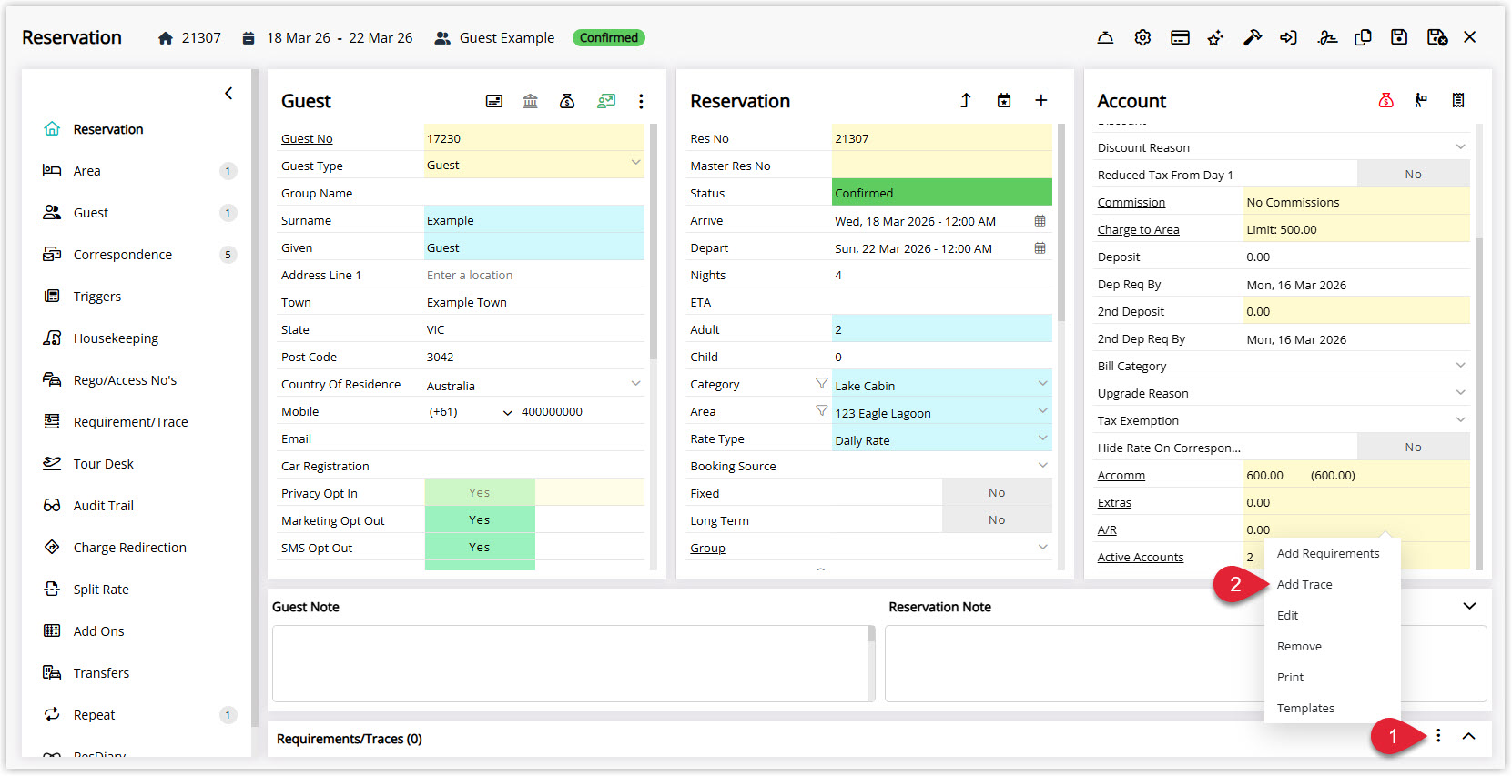This screenshot has width=1512, height=776.
Task: Toggle Marketing Opt Out switch
Action: 480,519
